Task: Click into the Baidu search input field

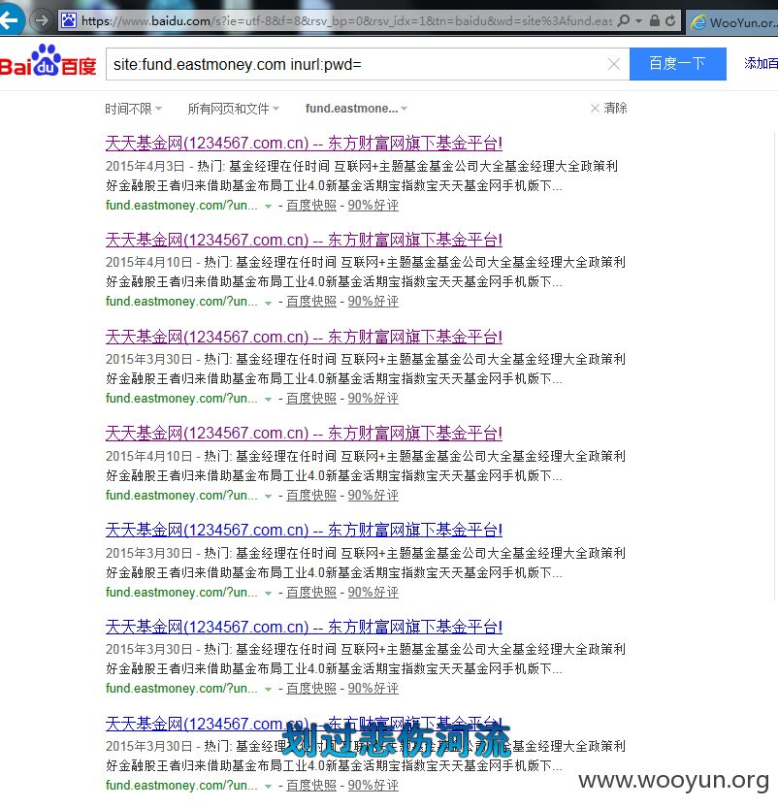Action: coord(355,64)
